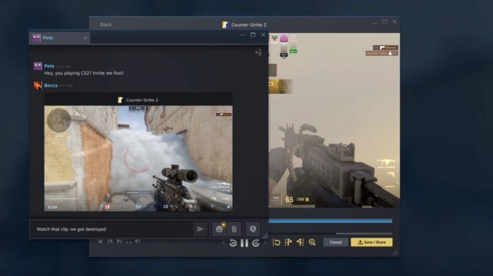
Task: Skip backward using the rewind icon
Action: tap(233, 243)
